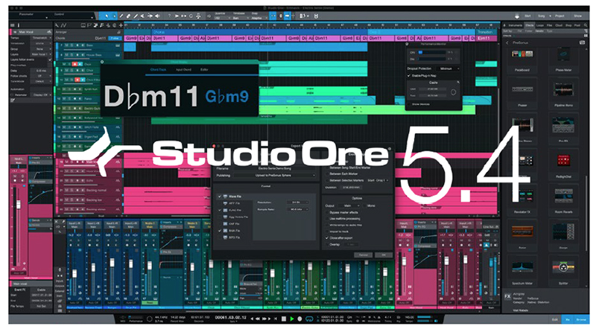Open the Quantize dropdown in the toolbar
The width and height of the screenshot is (596, 329).
click(222, 18)
